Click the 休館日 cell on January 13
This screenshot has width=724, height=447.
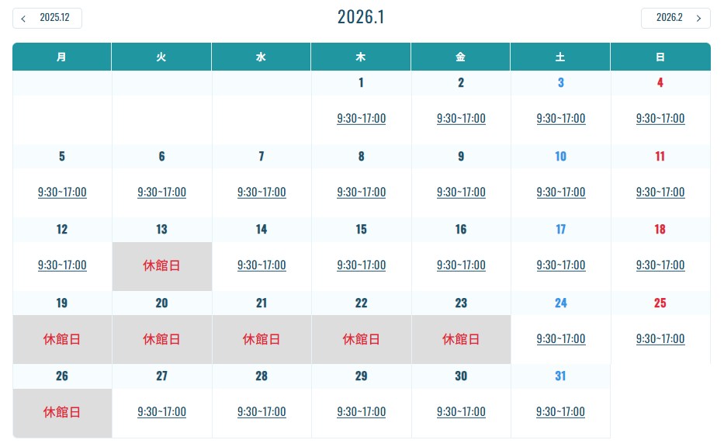pyautogui.click(x=161, y=265)
